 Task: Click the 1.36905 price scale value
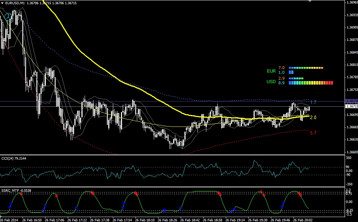point(352,27)
